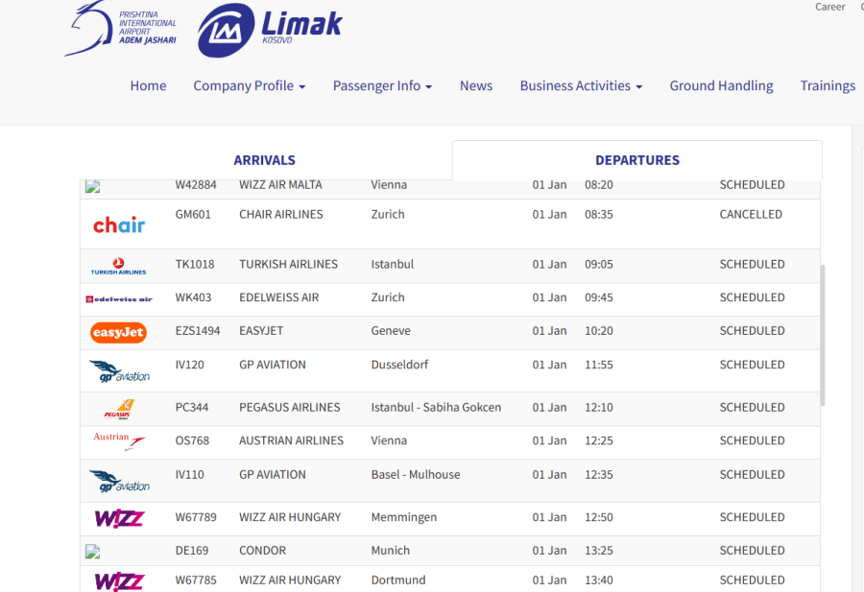Screen dimensions: 864x592
Task: Select GP Aviation logo in Basel row
Action: click(120, 482)
